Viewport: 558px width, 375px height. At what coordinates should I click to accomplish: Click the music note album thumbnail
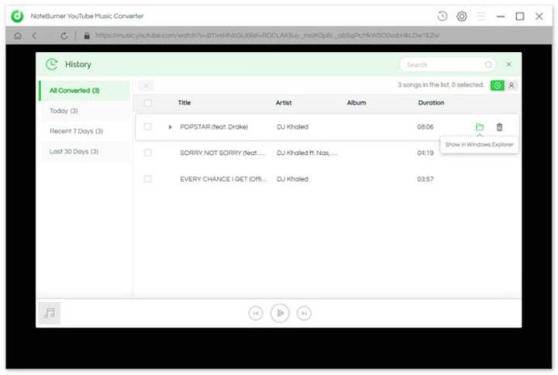tap(49, 313)
